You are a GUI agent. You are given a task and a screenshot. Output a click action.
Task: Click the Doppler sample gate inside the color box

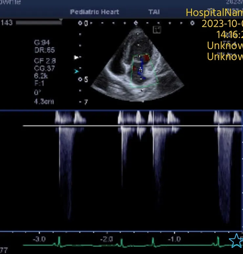point(141,70)
